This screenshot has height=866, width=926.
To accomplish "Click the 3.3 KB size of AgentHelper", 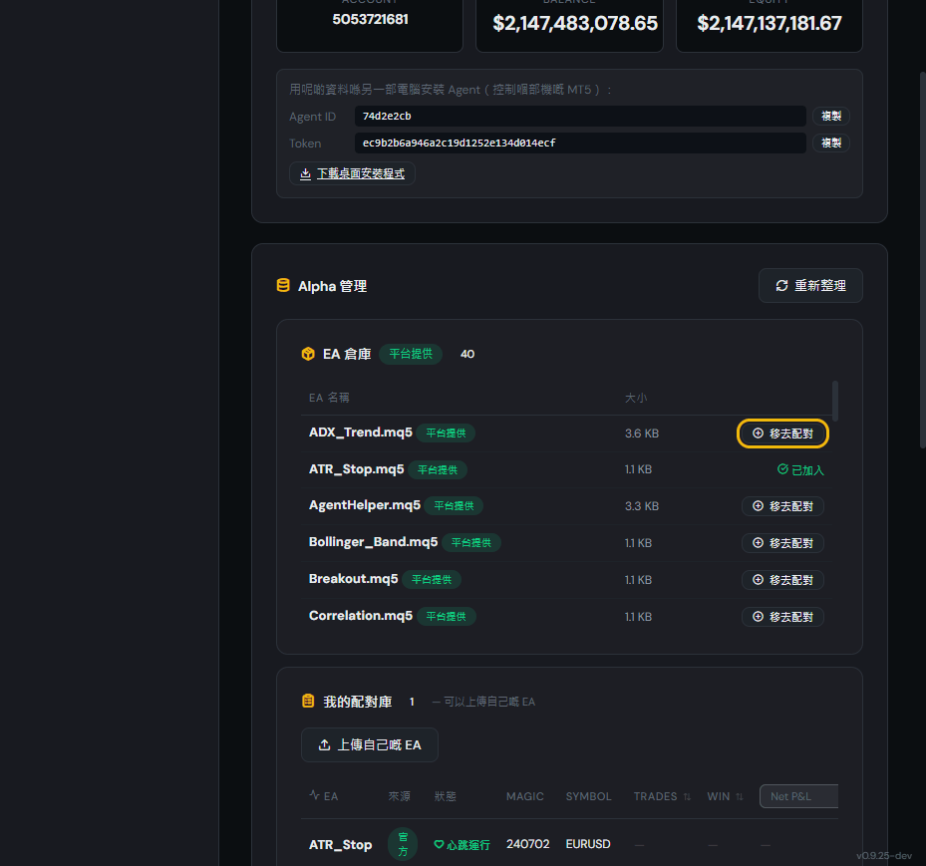I will (x=641, y=506).
